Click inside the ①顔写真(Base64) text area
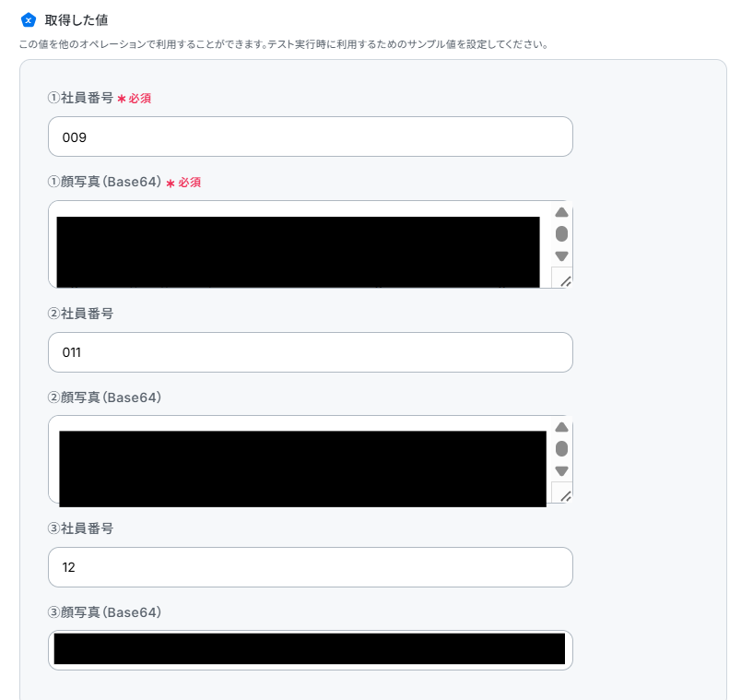Image resolution: width=753 pixels, height=700 pixels. pos(300,244)
